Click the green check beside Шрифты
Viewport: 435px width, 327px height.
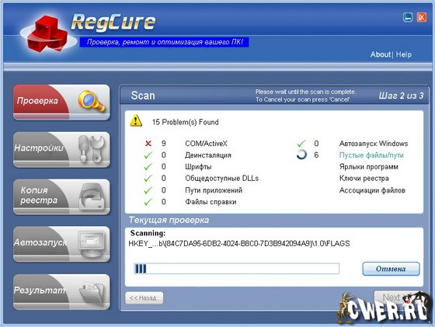click(x=148, y=167)
